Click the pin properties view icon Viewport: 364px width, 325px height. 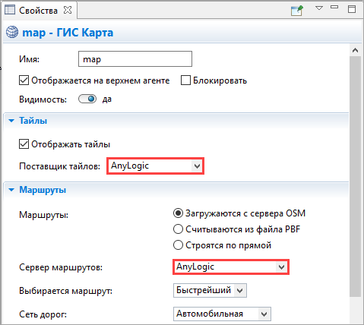click(297, 11)
